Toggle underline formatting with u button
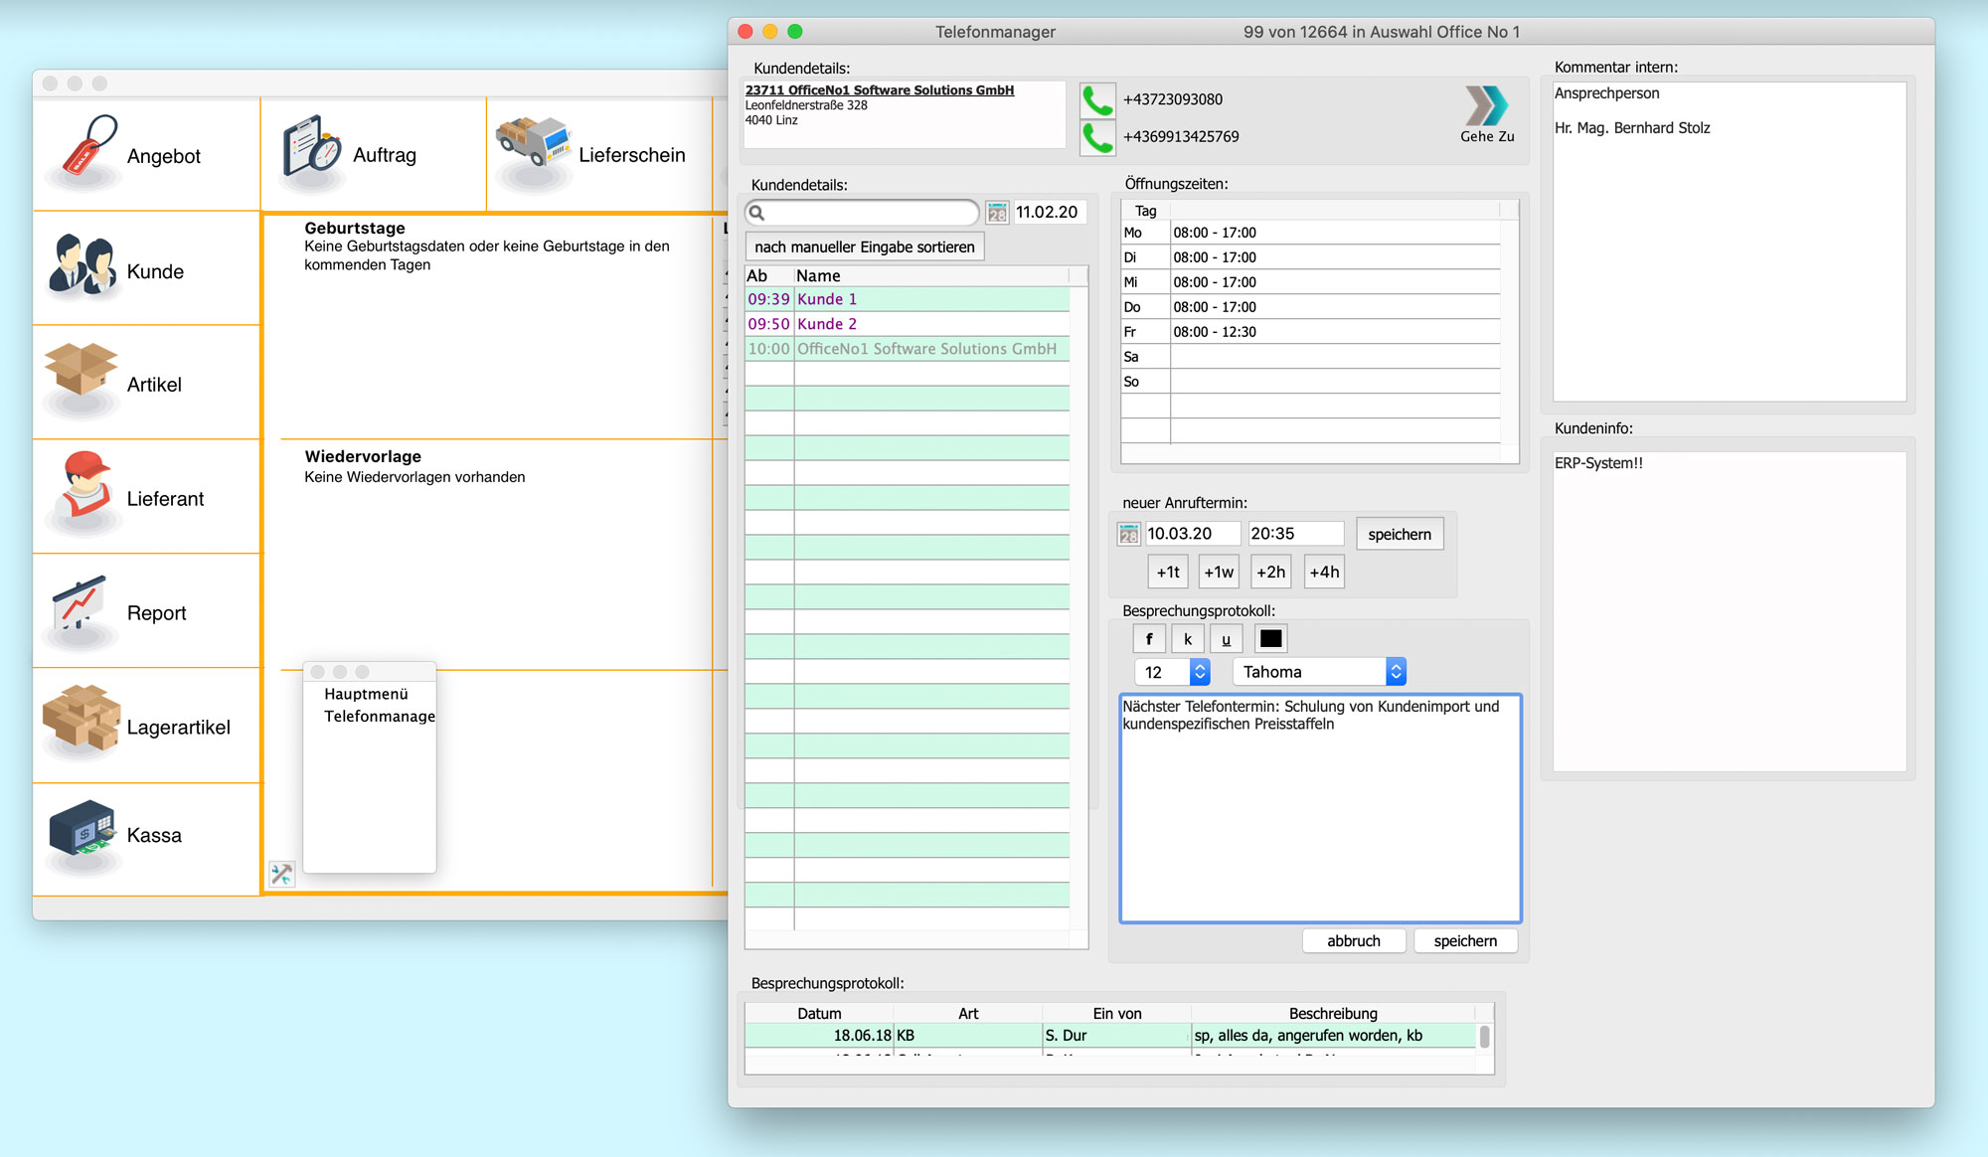 [1226, 639]
